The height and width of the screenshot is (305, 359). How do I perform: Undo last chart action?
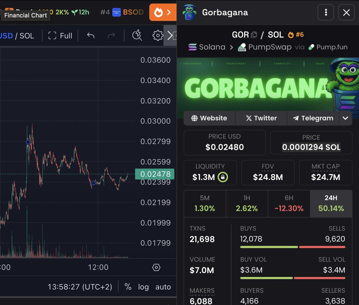[91, 36]
